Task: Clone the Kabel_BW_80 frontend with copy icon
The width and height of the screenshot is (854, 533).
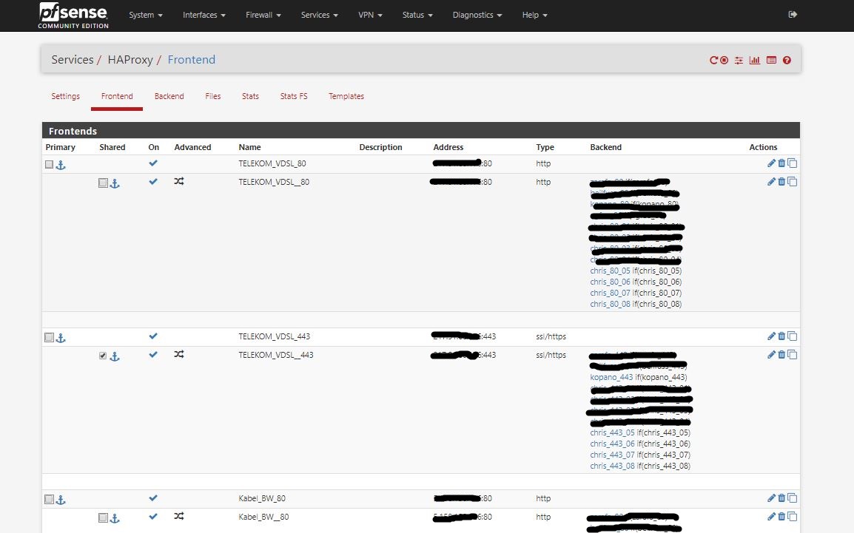Action: (x=793, y=498)
